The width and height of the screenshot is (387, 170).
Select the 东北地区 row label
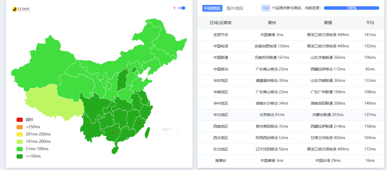point(221,149)
